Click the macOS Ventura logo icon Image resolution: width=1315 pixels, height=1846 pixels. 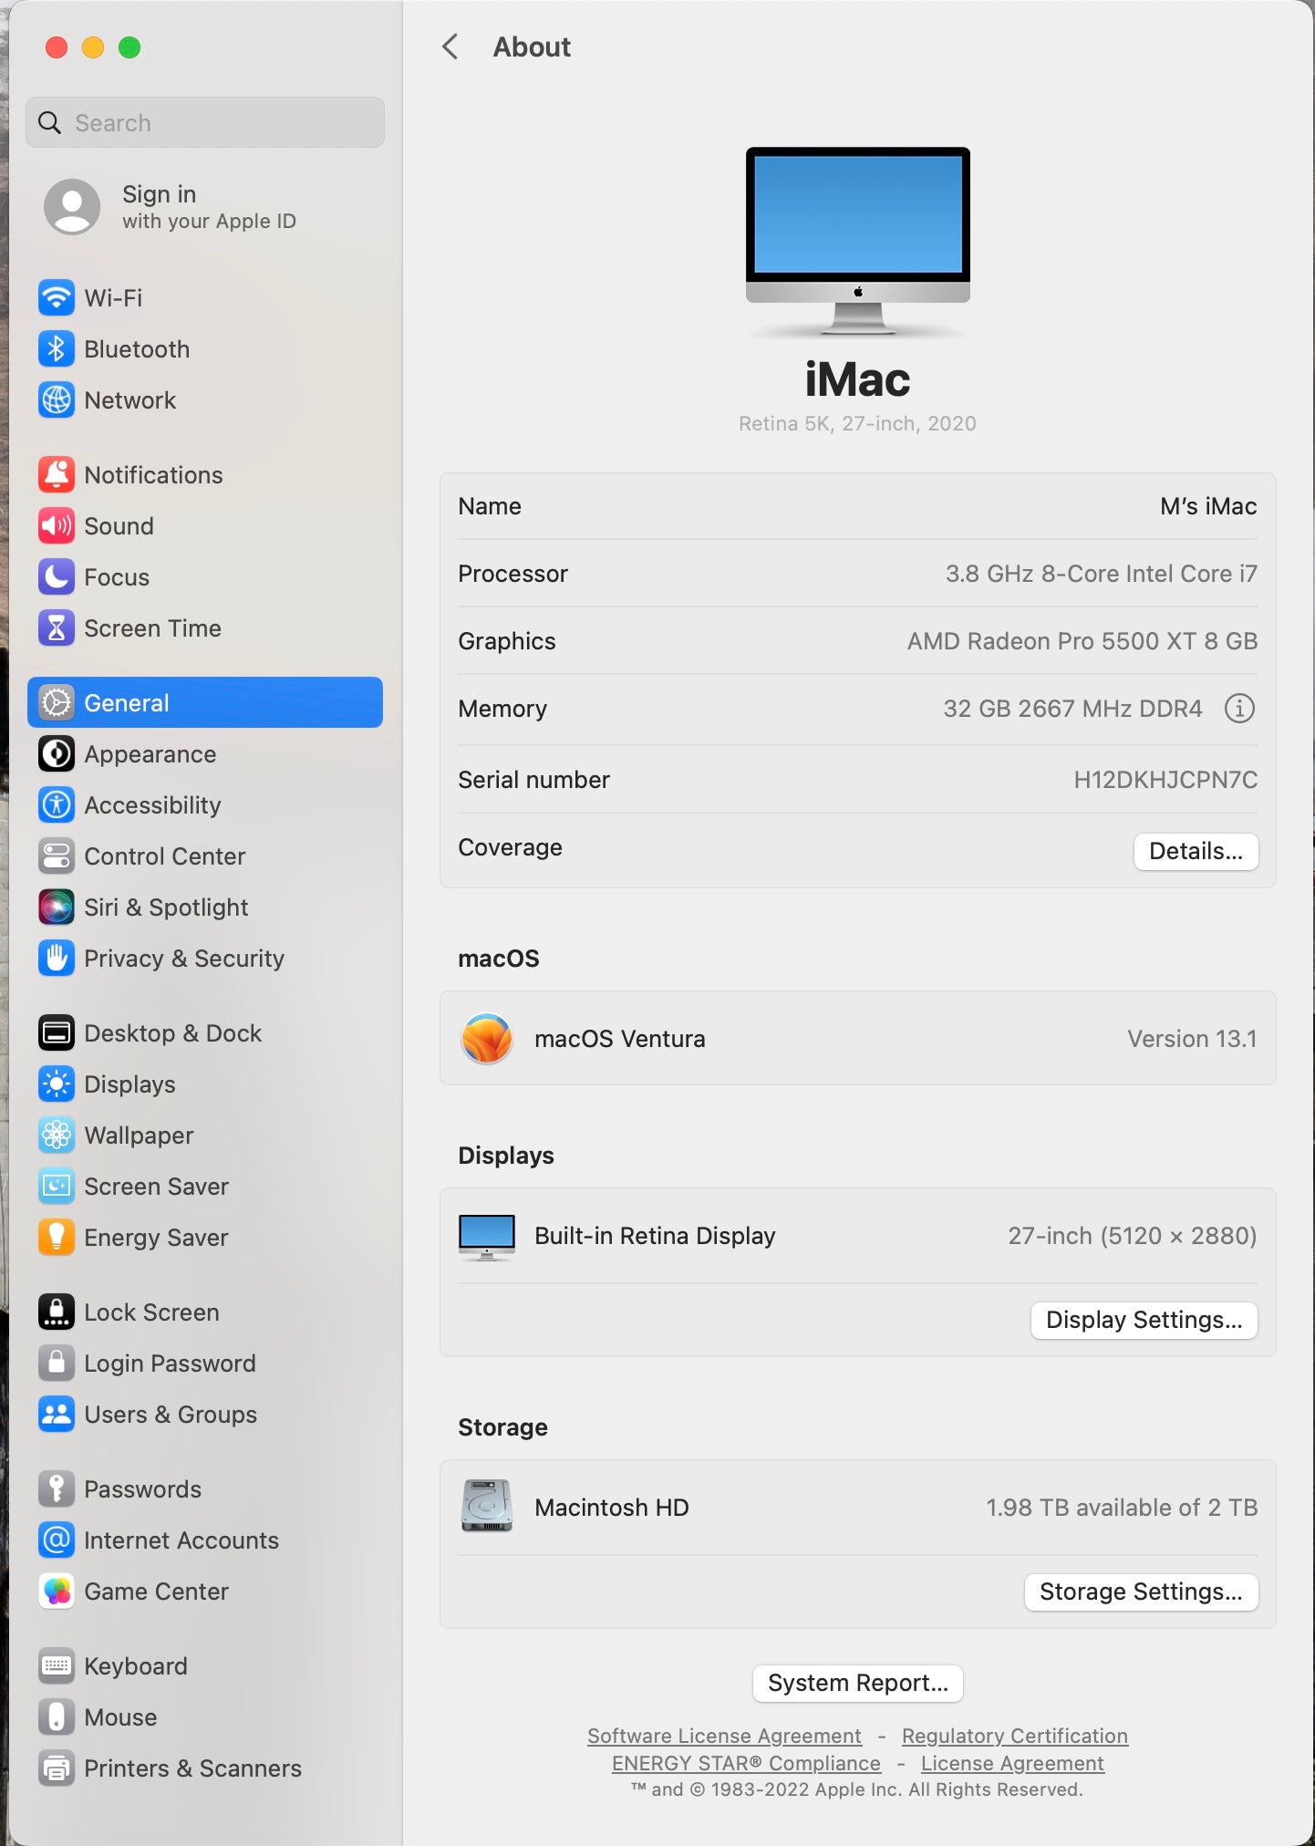[487, 1038]
